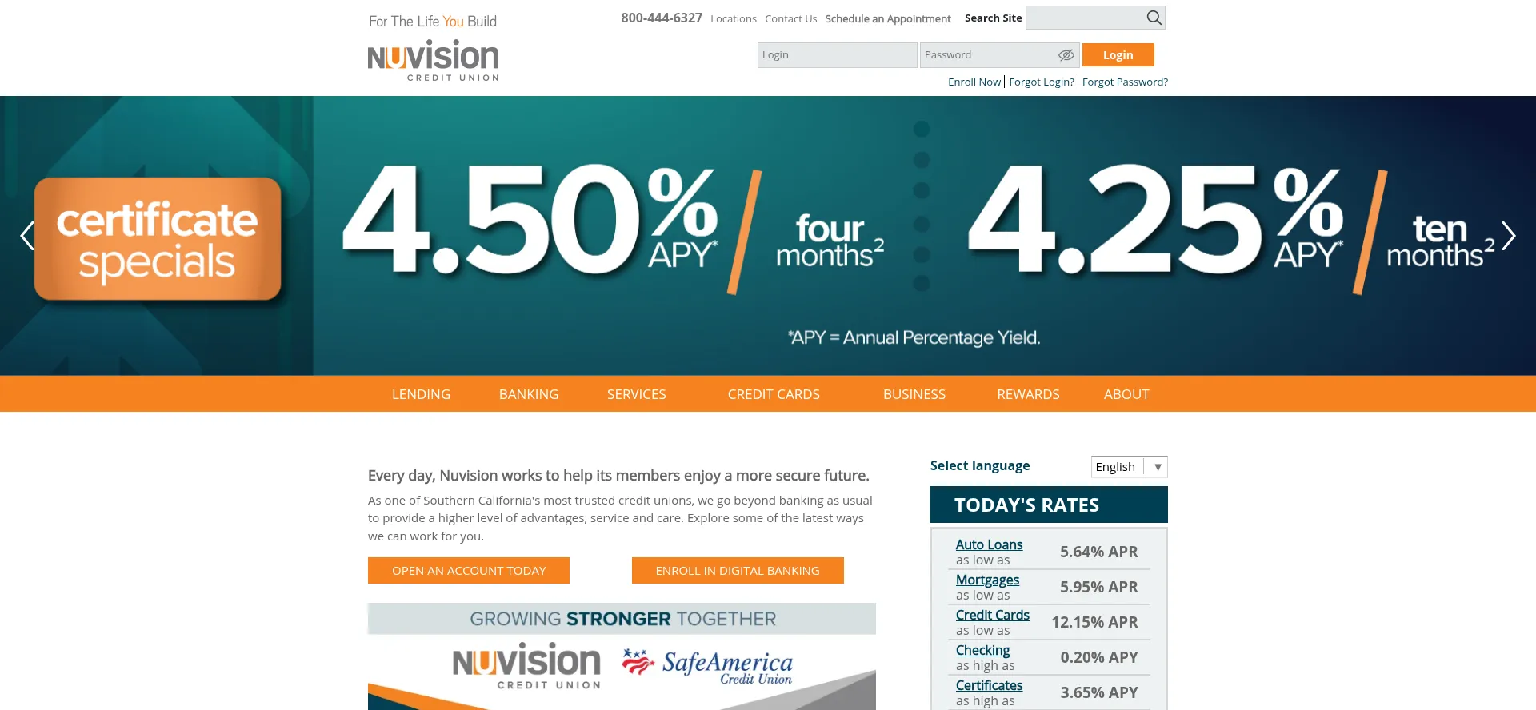This screenshot has height=710, width=1536.
Task: Open the ABOUT menu
Action: [1126, 394]
